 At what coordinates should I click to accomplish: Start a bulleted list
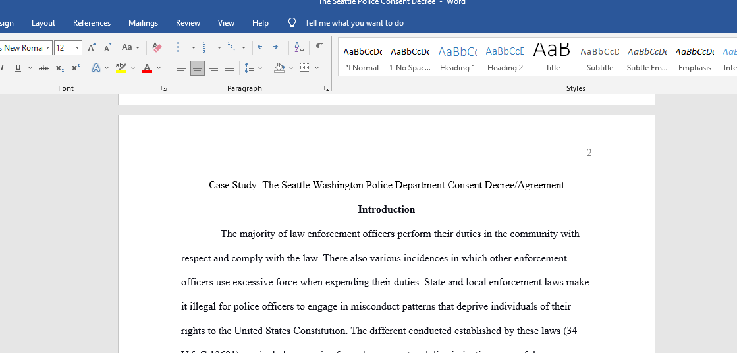(x=181, y=47)
